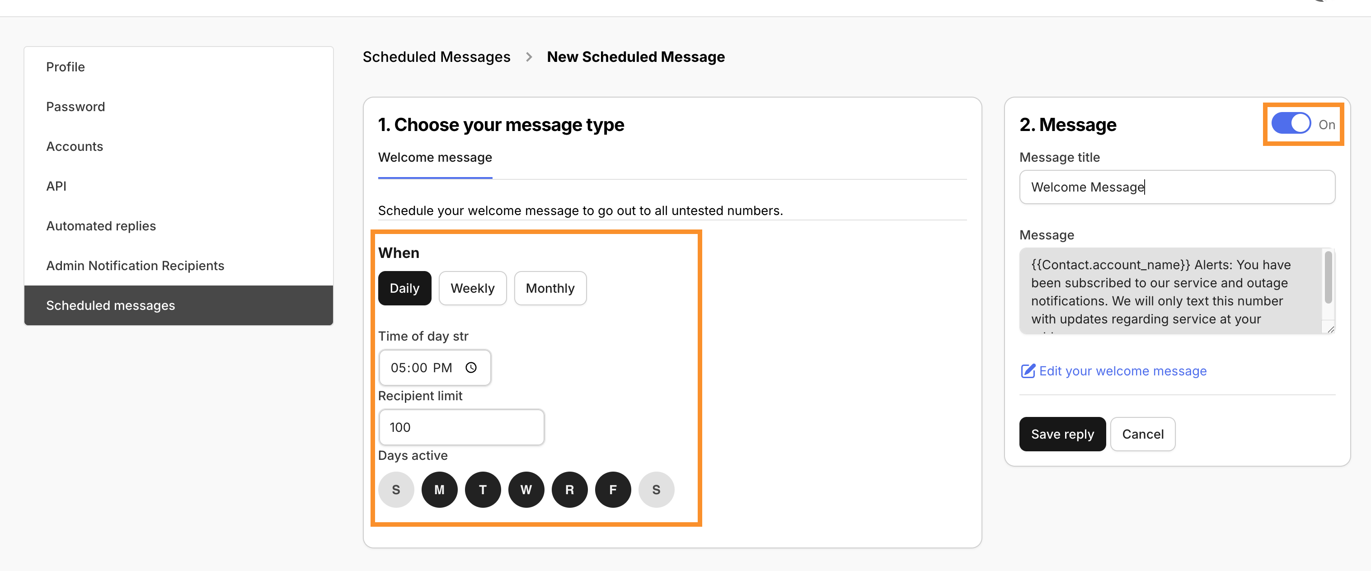
Task: Toggle Saturday in Days active
Action: [x=656, y=490]
